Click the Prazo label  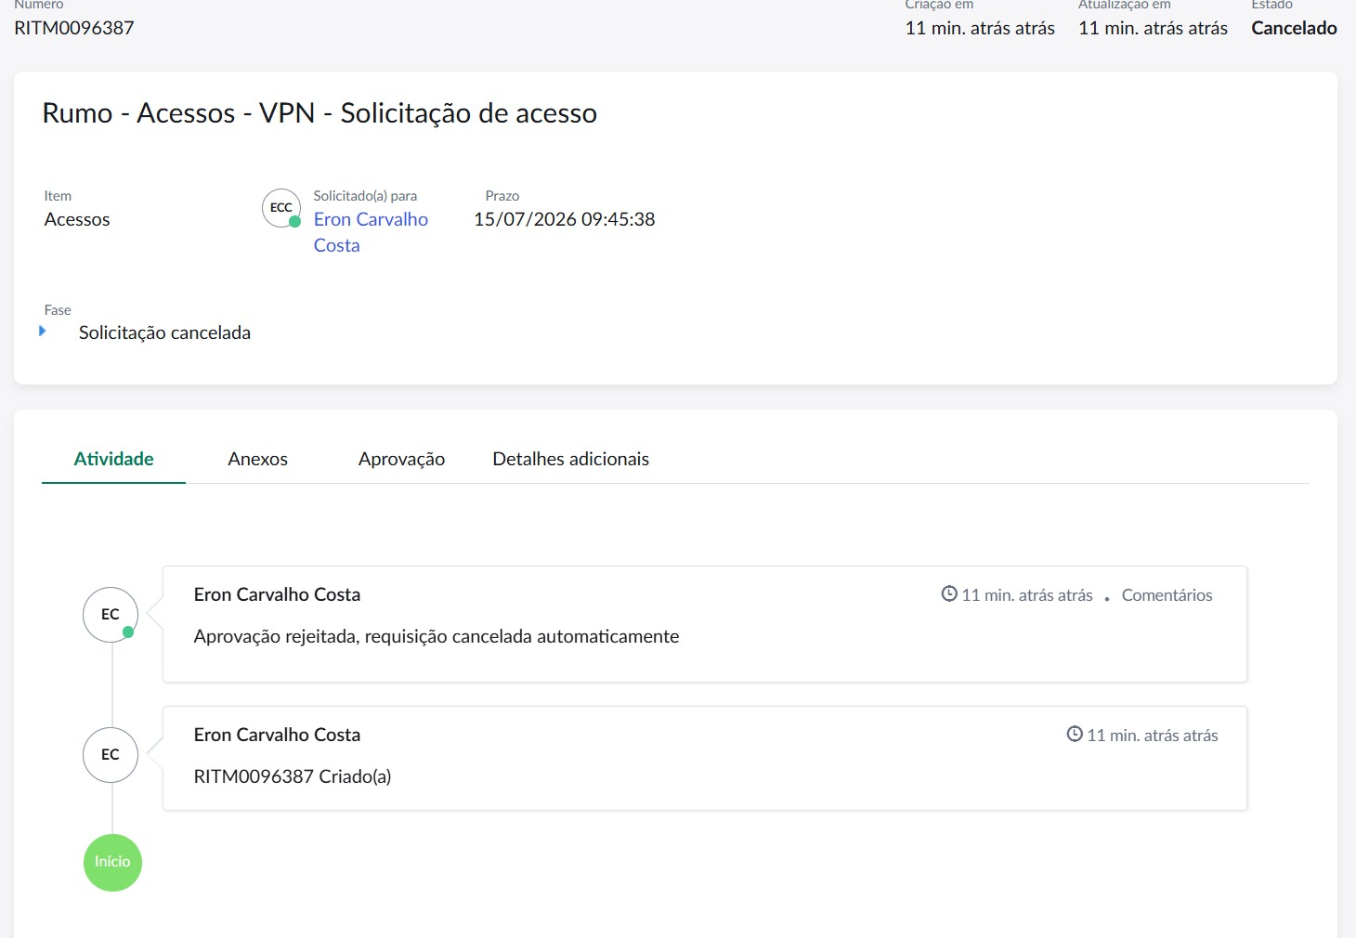tap(502, 196)
